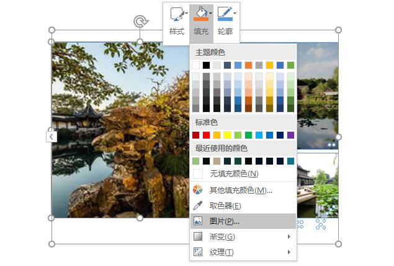
Task: Pick the eyedropper 取色器(E) icon
Action: pyautogui.click(x=198, y=205)
